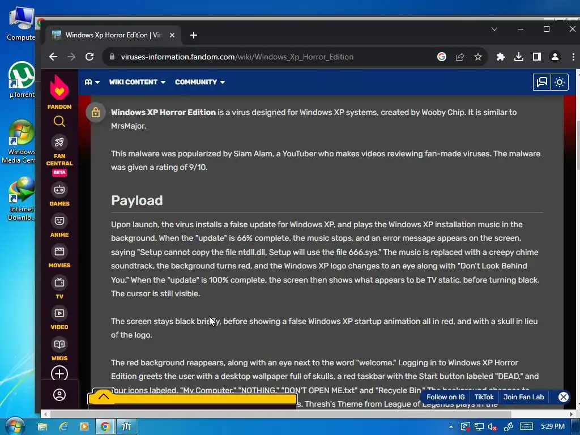Click the muted volume tray icon
580x435 pixels.
pyautogui.click(x=492, y=427)
